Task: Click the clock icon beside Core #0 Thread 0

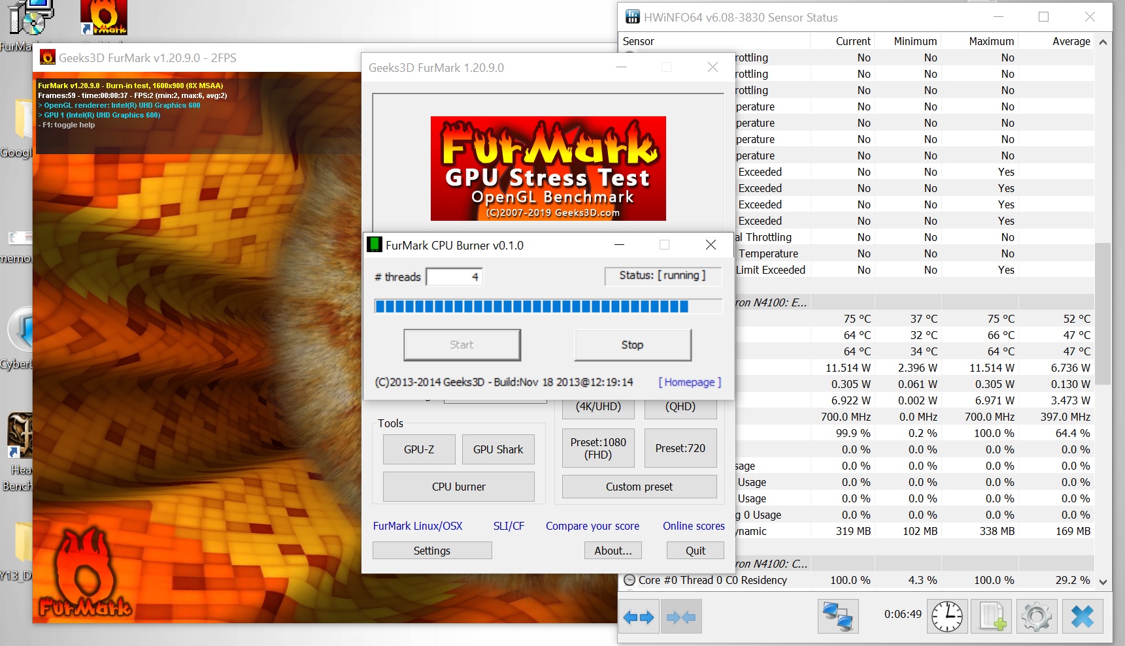Action: click(630, 580)
